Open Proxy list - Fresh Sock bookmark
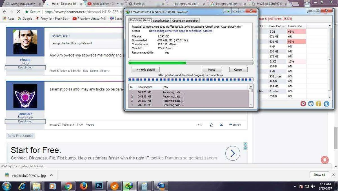The width and height of the screenshot is (338, 191). [x=52, y=19]
